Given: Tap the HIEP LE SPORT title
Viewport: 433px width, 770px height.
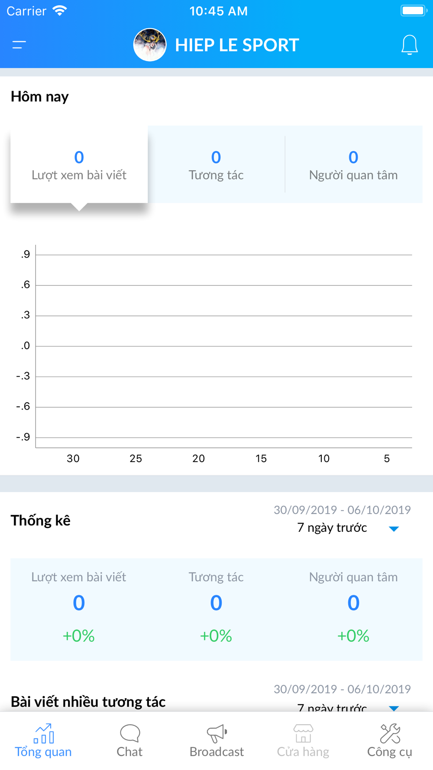Looking at the screenshot, I should (237, 45).
